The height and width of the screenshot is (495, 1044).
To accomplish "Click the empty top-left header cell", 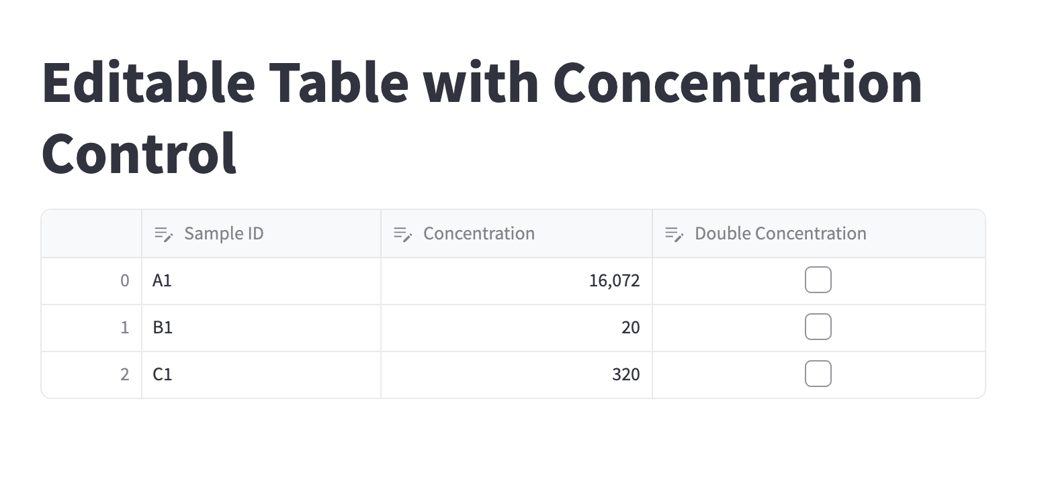I will (x=92, y=233).
